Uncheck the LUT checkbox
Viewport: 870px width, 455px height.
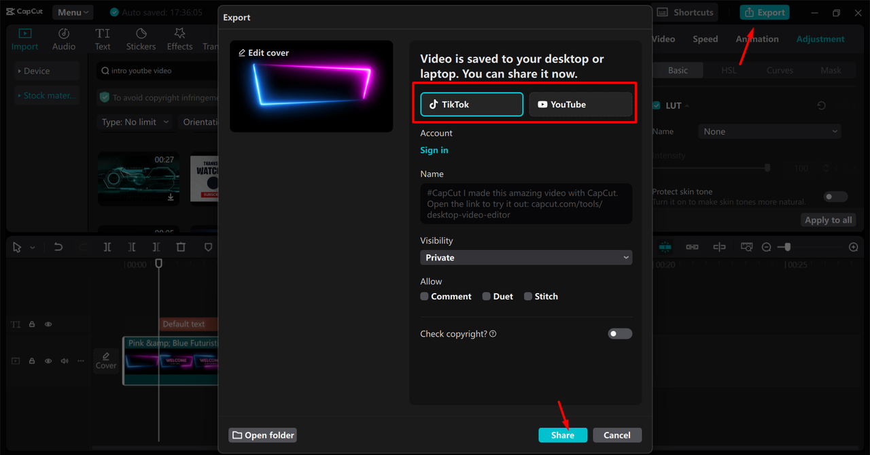[657, 105]
